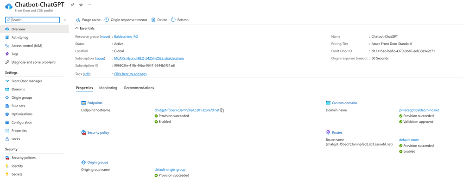The height and width of the screenshot is (179, 463).
Task: Click the Secrets key icon
Action: coord(7,174)
